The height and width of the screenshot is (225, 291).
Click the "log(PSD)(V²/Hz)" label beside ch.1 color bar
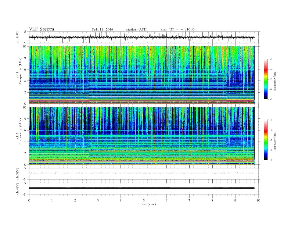[x=275, y=81]
